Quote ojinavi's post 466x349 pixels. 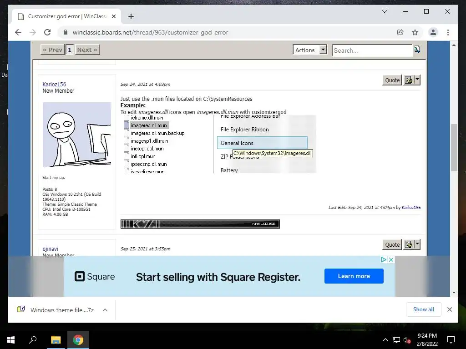[x=392, y=244]
